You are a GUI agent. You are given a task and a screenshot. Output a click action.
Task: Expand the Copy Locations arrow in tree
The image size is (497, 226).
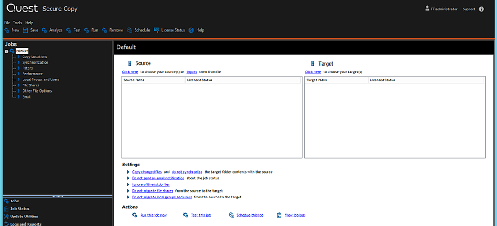point(19,57)
